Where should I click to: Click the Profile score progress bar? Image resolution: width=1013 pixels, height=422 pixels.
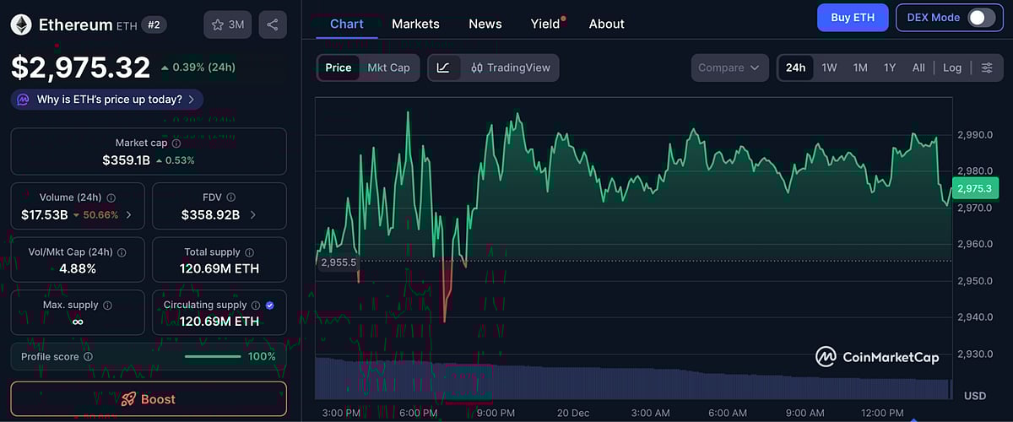[x=212, y=357]
